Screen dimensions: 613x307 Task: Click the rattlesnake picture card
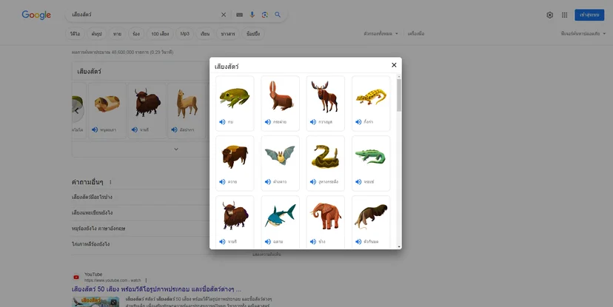[326, 163]
